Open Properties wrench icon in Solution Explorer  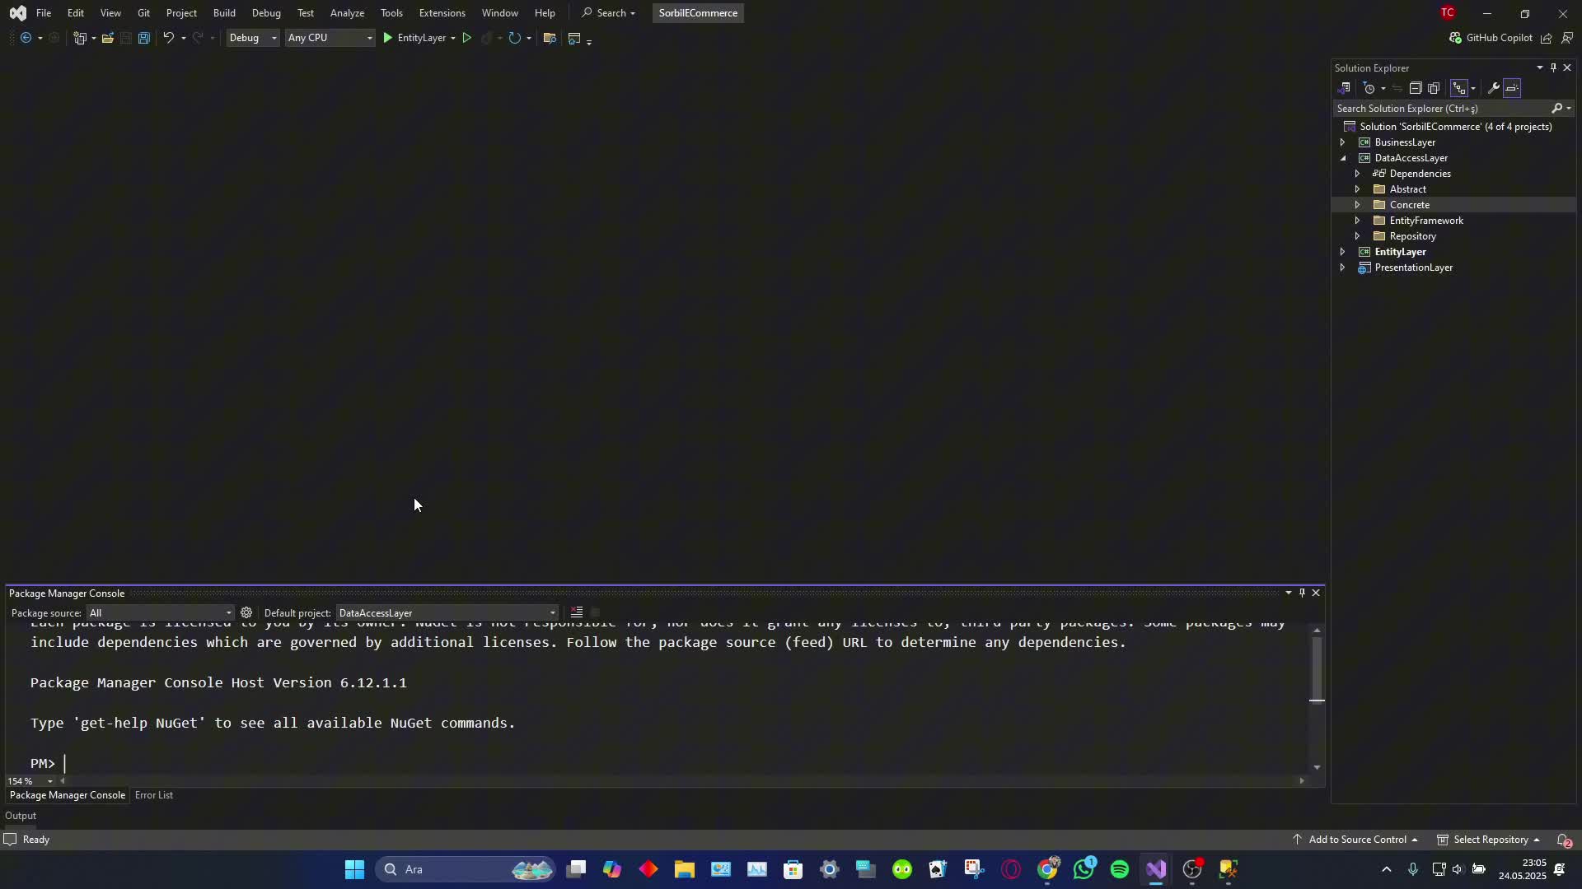point(1494,88)
